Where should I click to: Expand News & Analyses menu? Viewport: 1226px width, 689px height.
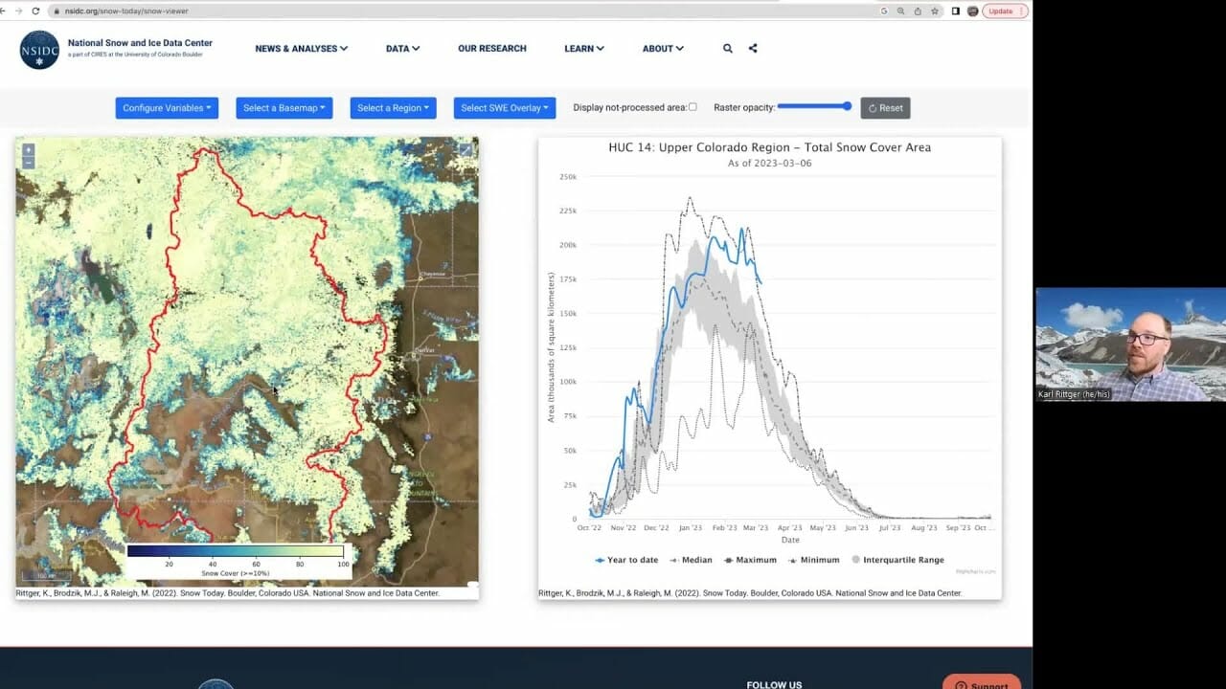[301, 49]
